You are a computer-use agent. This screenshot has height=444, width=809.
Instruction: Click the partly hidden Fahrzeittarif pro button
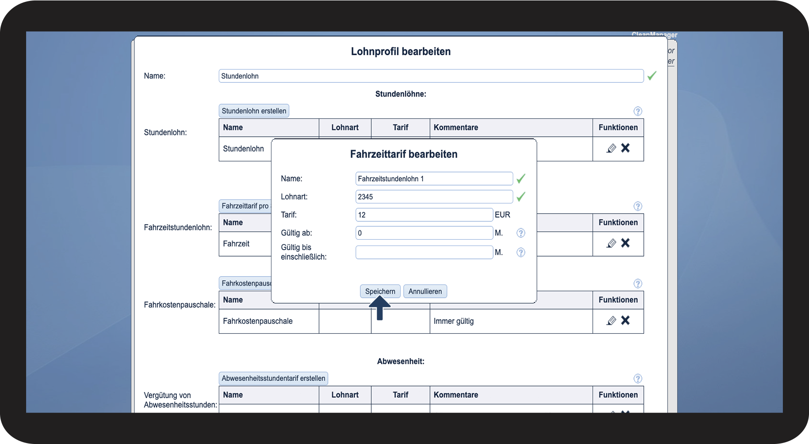(x=245, y=206)
